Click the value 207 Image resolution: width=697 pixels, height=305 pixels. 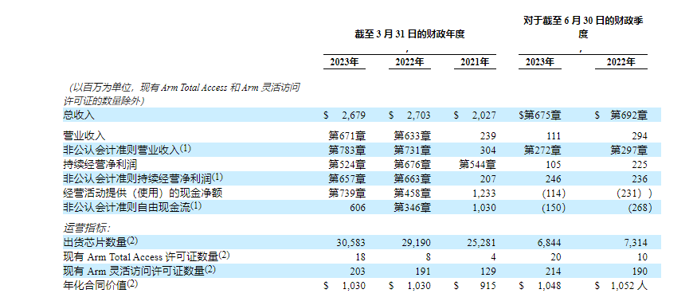click(488, 179)
